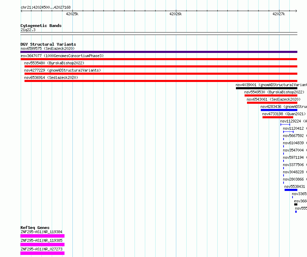Select the nsv6536914 (Sedlazeck2020) label
The width and height of the screenshot is (307, 257).
[51, 77]
